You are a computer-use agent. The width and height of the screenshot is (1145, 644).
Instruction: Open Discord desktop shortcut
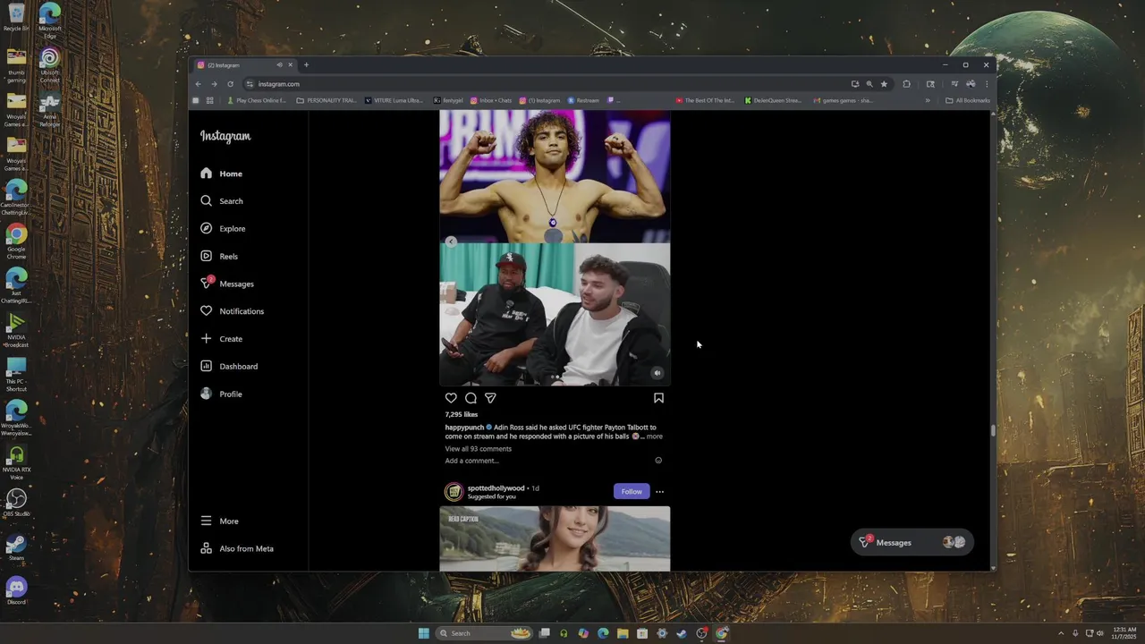pyautogui.click(x=16, y=590)
